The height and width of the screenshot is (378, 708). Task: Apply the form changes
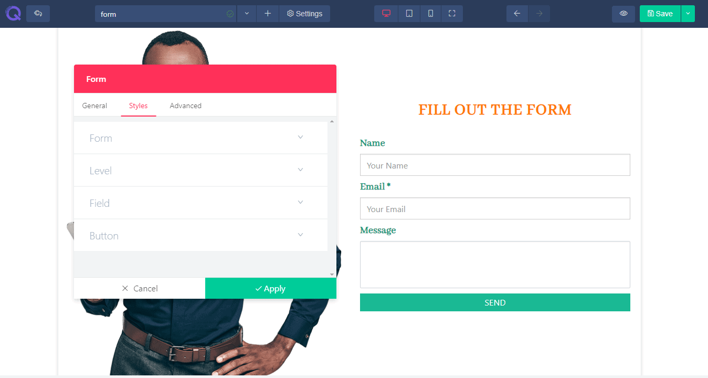271,288
